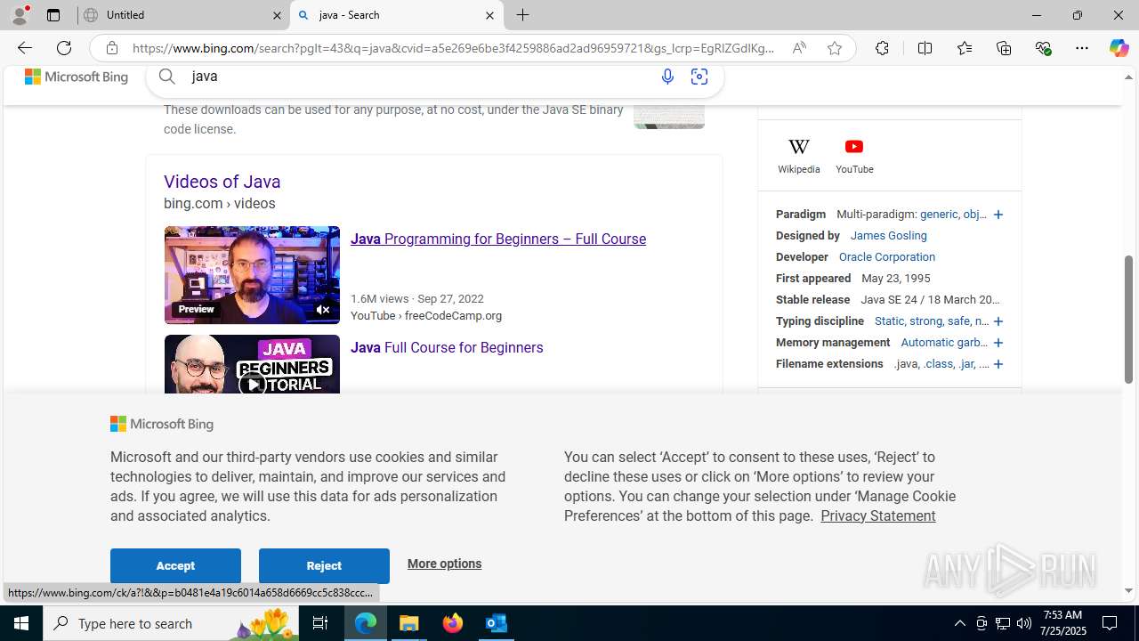Open Firefox from the taskbar
The image size is (1139, 641).
coord(453,623)
